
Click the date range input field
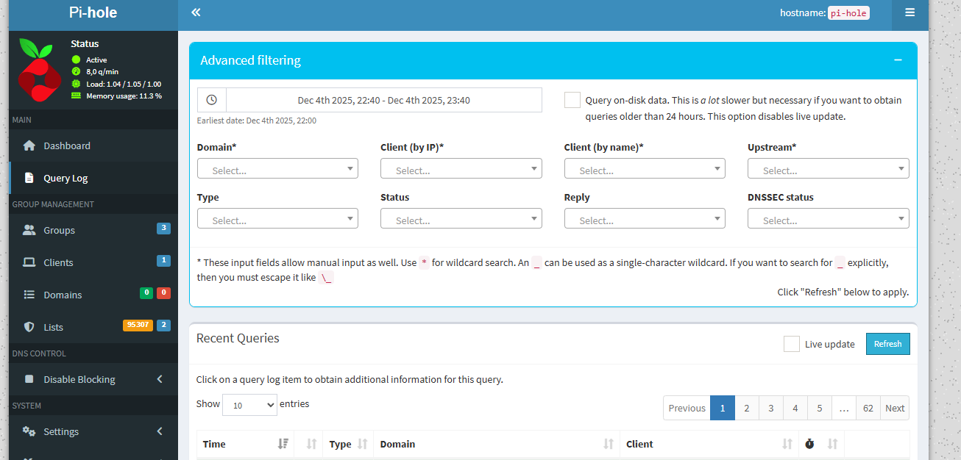click(383, 100)
